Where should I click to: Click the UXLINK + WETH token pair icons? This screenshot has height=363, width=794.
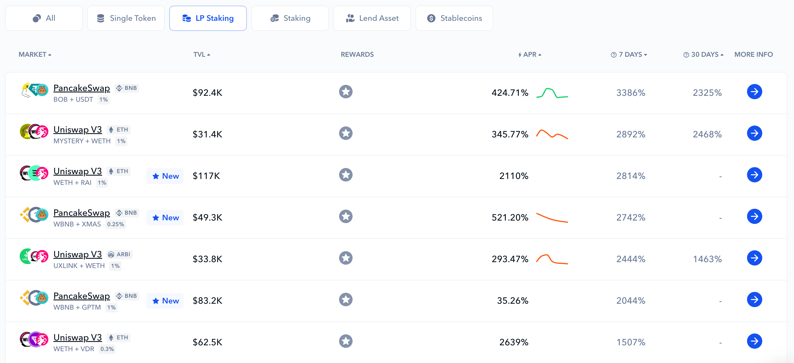[x=34, y=257]
